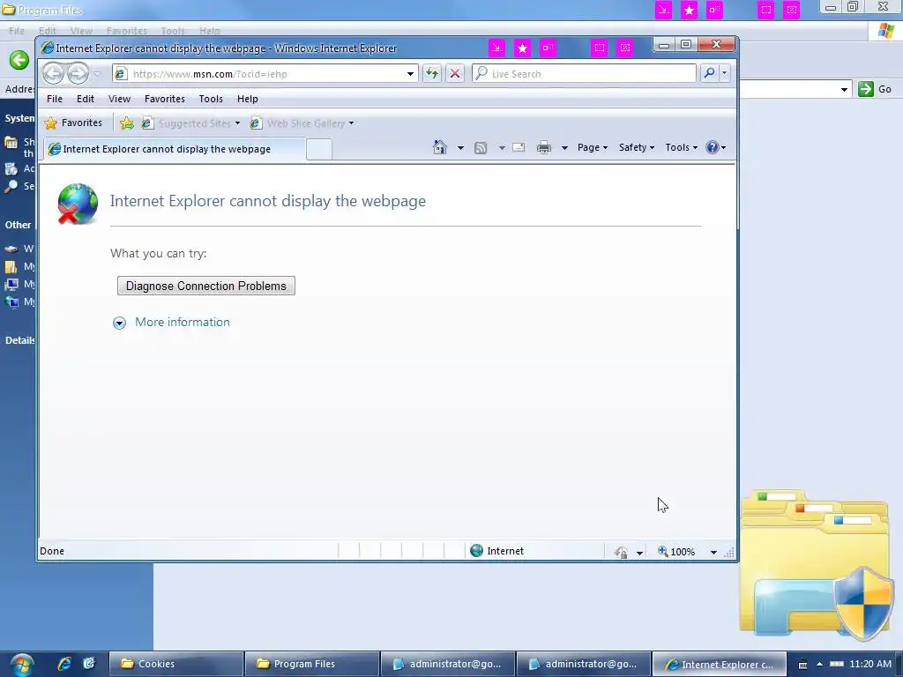Viewport: 903px width, 677px height.
Task: Click the Home icon in command bar
Action: 439,147
